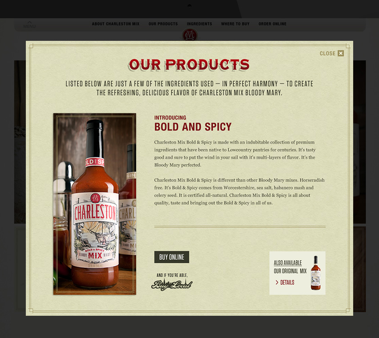The image size is (379, 338).
Task: Open About Charleston Mix page
Action: click(x=116, y=24)
